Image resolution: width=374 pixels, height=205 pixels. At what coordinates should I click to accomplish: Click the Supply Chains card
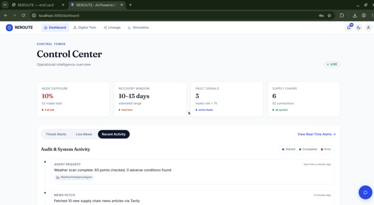tap(304, 99)
